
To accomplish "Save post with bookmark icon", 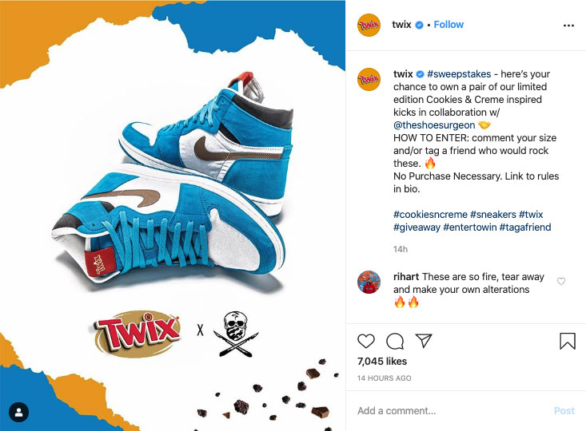I will pyautogui.click(x=568, y=341).
